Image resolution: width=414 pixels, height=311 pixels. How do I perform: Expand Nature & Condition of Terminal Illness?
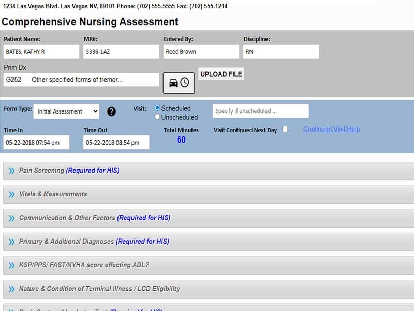coord(99,289)
